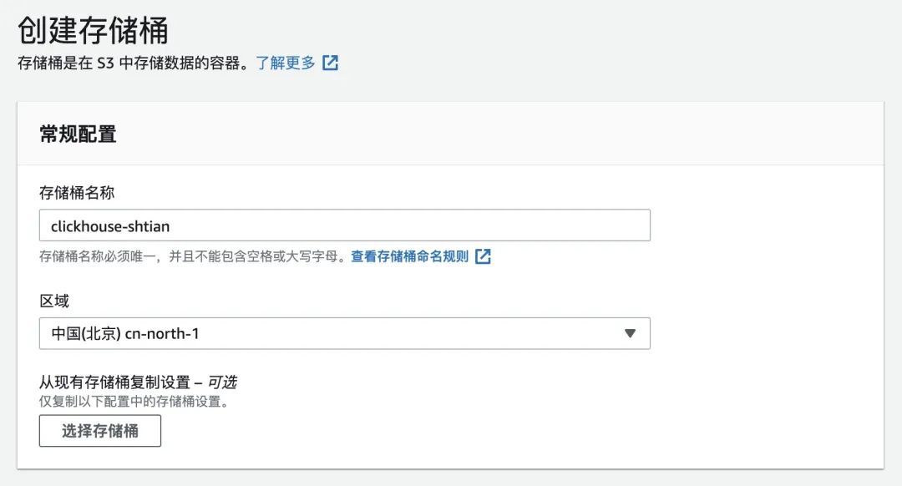Image resolution: width=902 pixels, height=486 pixels.
Task: Click the 存储桶名称 field label
Action: tap(77, 193)
